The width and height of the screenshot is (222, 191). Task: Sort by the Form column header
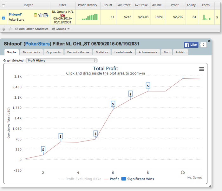206,5
